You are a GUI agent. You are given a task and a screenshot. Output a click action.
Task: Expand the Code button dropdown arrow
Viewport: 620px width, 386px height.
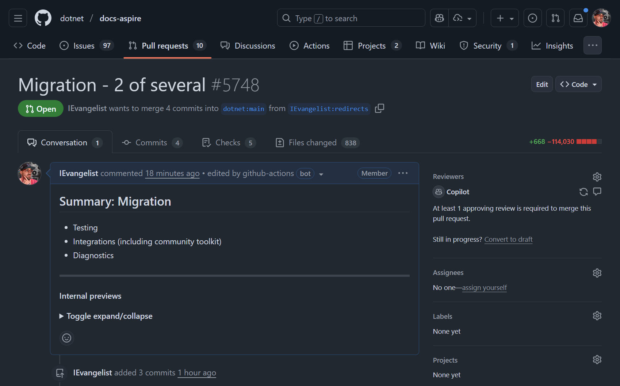(x=595, y=84)
